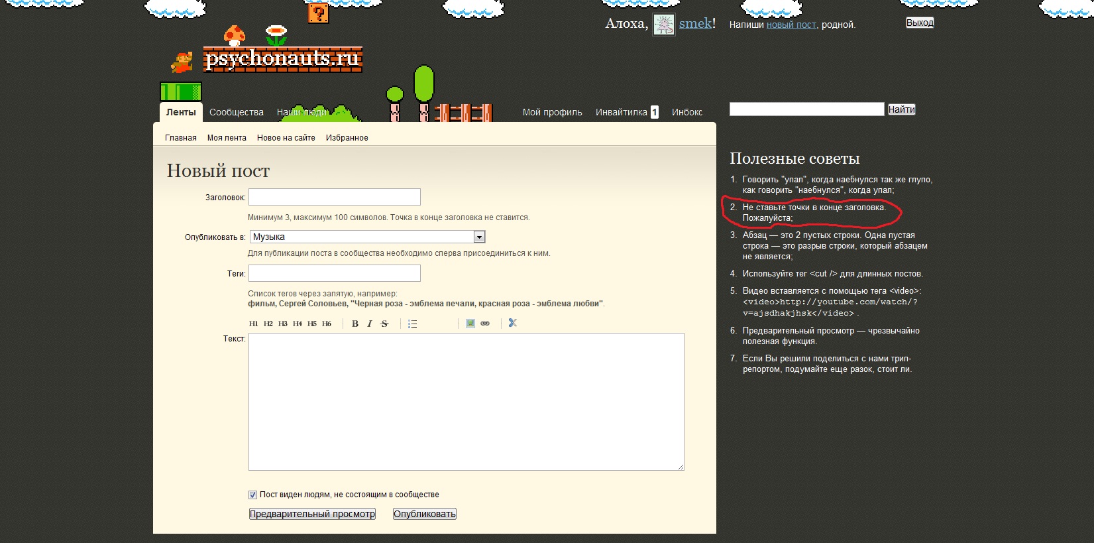Open the Наши люди tab

(303, 112)
